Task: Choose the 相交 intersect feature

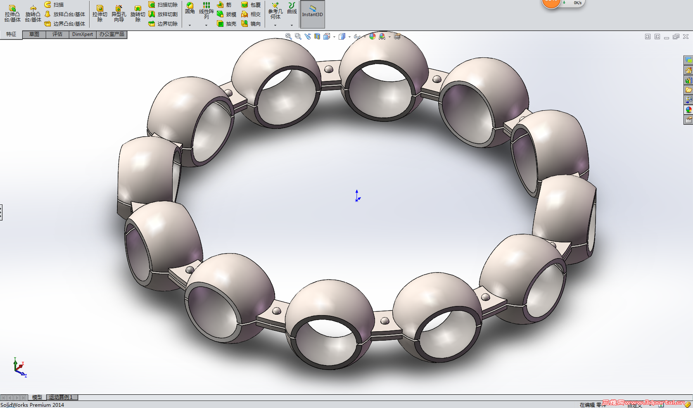Action: click(251, 14)
